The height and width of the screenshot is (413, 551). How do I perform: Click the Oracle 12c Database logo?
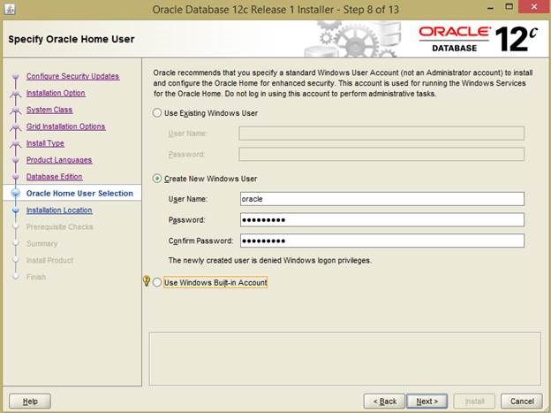478,39
